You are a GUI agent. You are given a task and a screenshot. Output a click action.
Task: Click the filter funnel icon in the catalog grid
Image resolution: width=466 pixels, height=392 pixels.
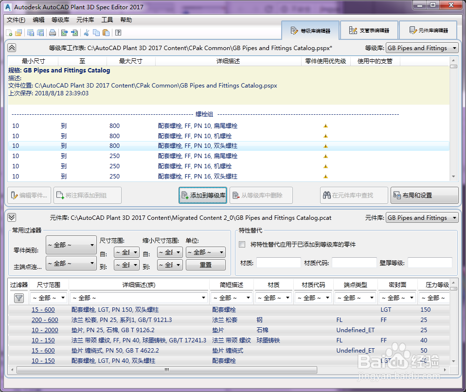tap(19, 298)
